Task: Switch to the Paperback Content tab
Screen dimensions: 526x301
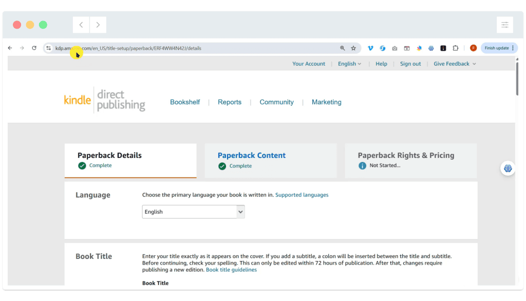Action: pyautogui.click(x=271, y=160)
